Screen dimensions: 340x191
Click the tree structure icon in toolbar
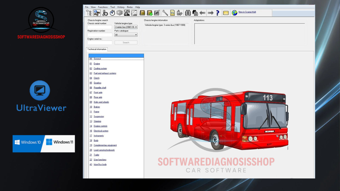point(89,13)
